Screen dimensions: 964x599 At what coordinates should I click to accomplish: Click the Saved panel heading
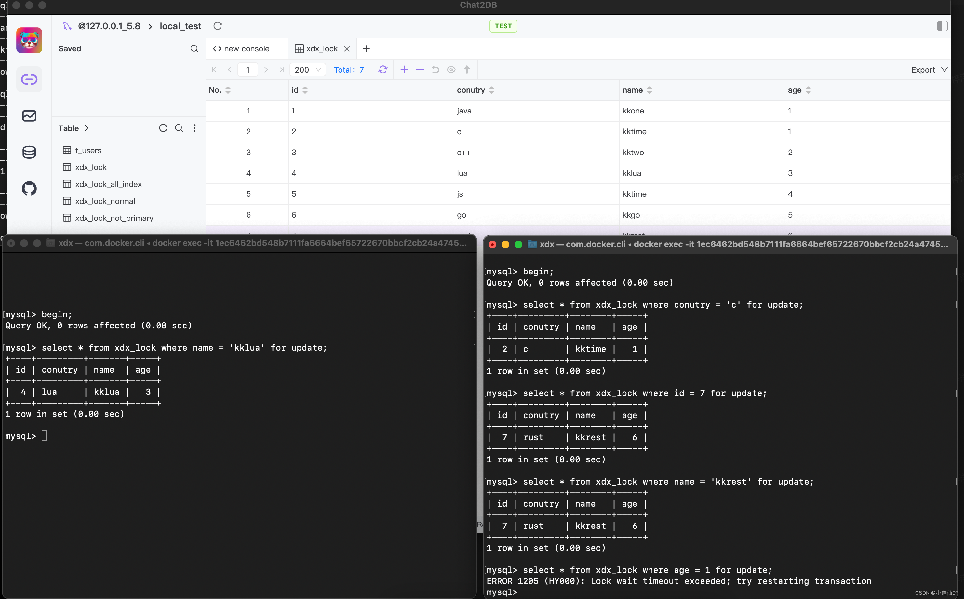pyautogui.click(x=70, y=49)
